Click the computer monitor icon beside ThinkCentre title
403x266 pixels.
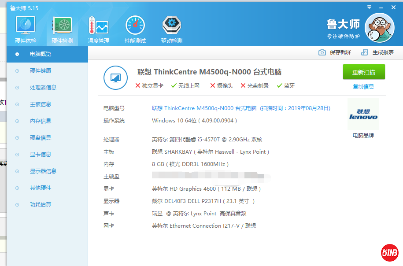115,78
